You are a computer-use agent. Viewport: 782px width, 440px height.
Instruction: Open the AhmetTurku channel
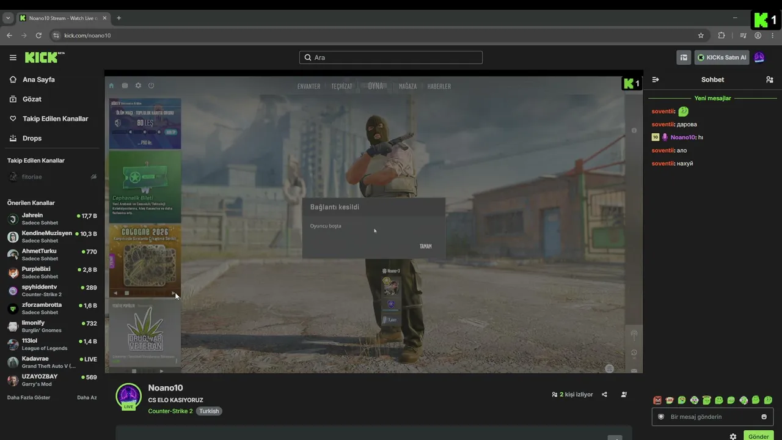point(52,254)
